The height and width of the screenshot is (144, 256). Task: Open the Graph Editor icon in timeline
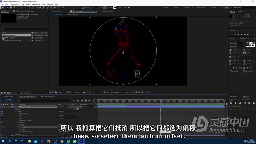pos(94,100)
